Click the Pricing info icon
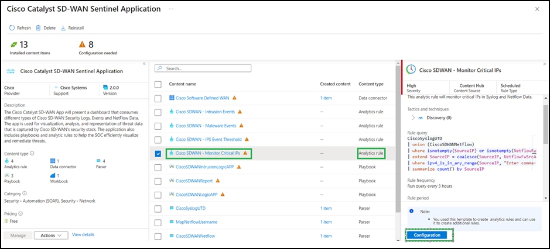Screen dimensions: 550x249 21,213
